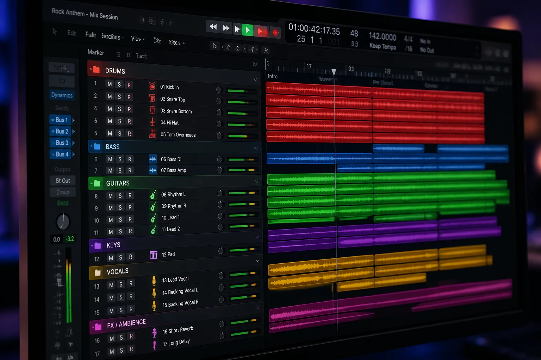Click the rewind transport button
Viewport: 541px width, 360px height.
213,27
